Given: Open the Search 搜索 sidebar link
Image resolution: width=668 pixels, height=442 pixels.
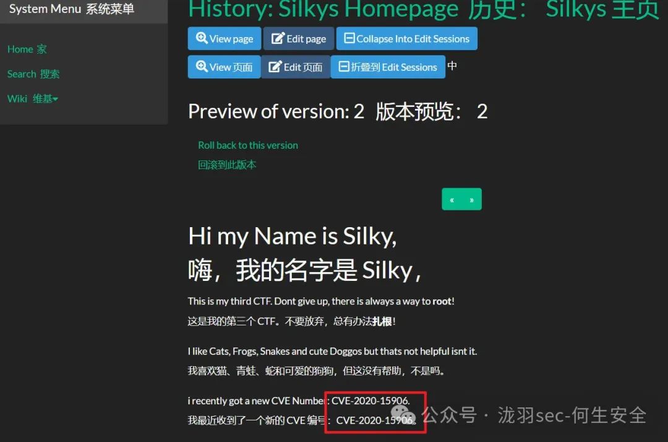Looking at the screenshot, I should click(x=33, y=74).
